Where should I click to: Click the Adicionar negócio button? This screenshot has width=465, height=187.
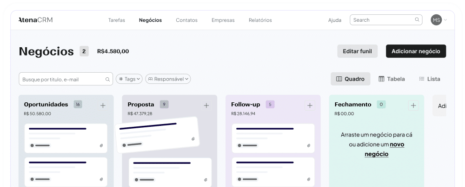click(x=416, y=51)
